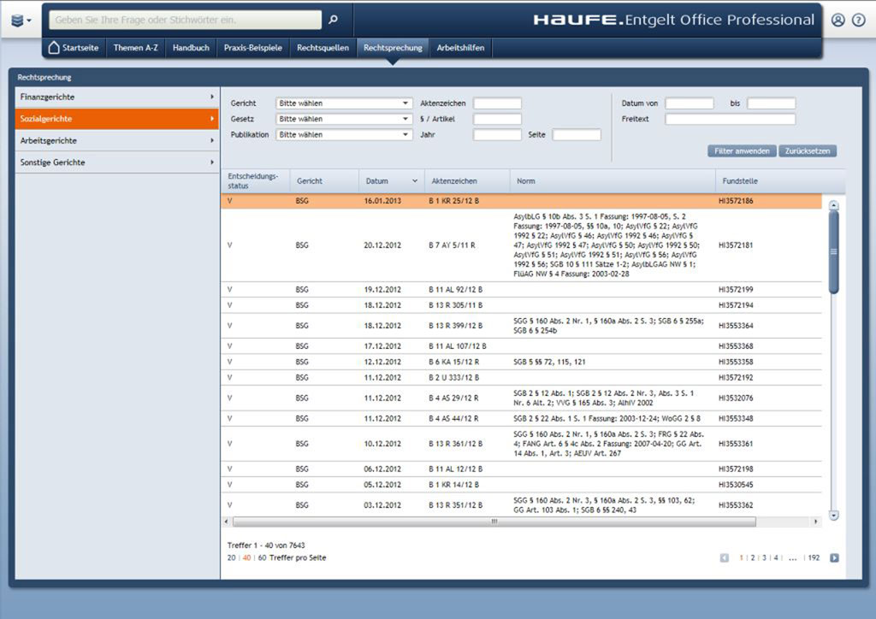Click the scroll down arrow of results list
Screen dimensions: 876x619
tap(833, 516)
